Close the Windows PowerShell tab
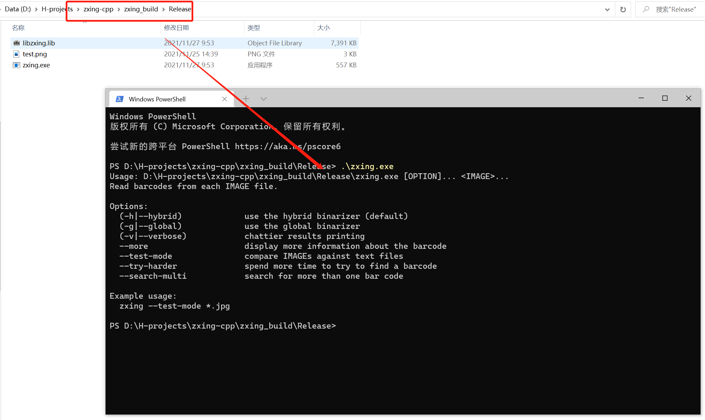705x420 pixels. pos(225,99)
